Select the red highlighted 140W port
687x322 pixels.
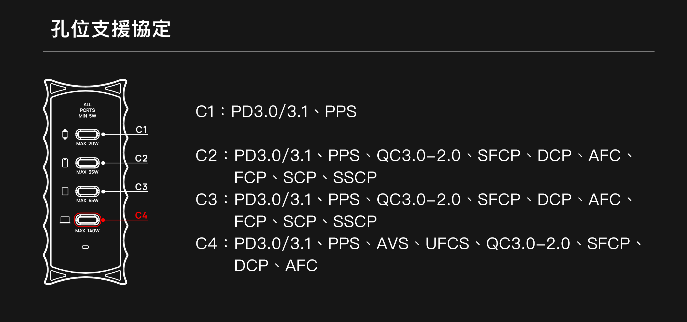pyautogui.click(x=87, y=220)
